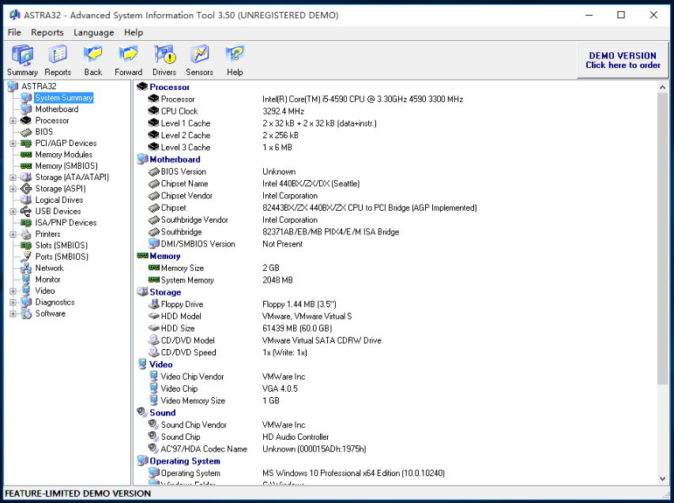
Task: Expand the Storage (ATA/ATAPI) node
Action: click(x=13, y=178)
